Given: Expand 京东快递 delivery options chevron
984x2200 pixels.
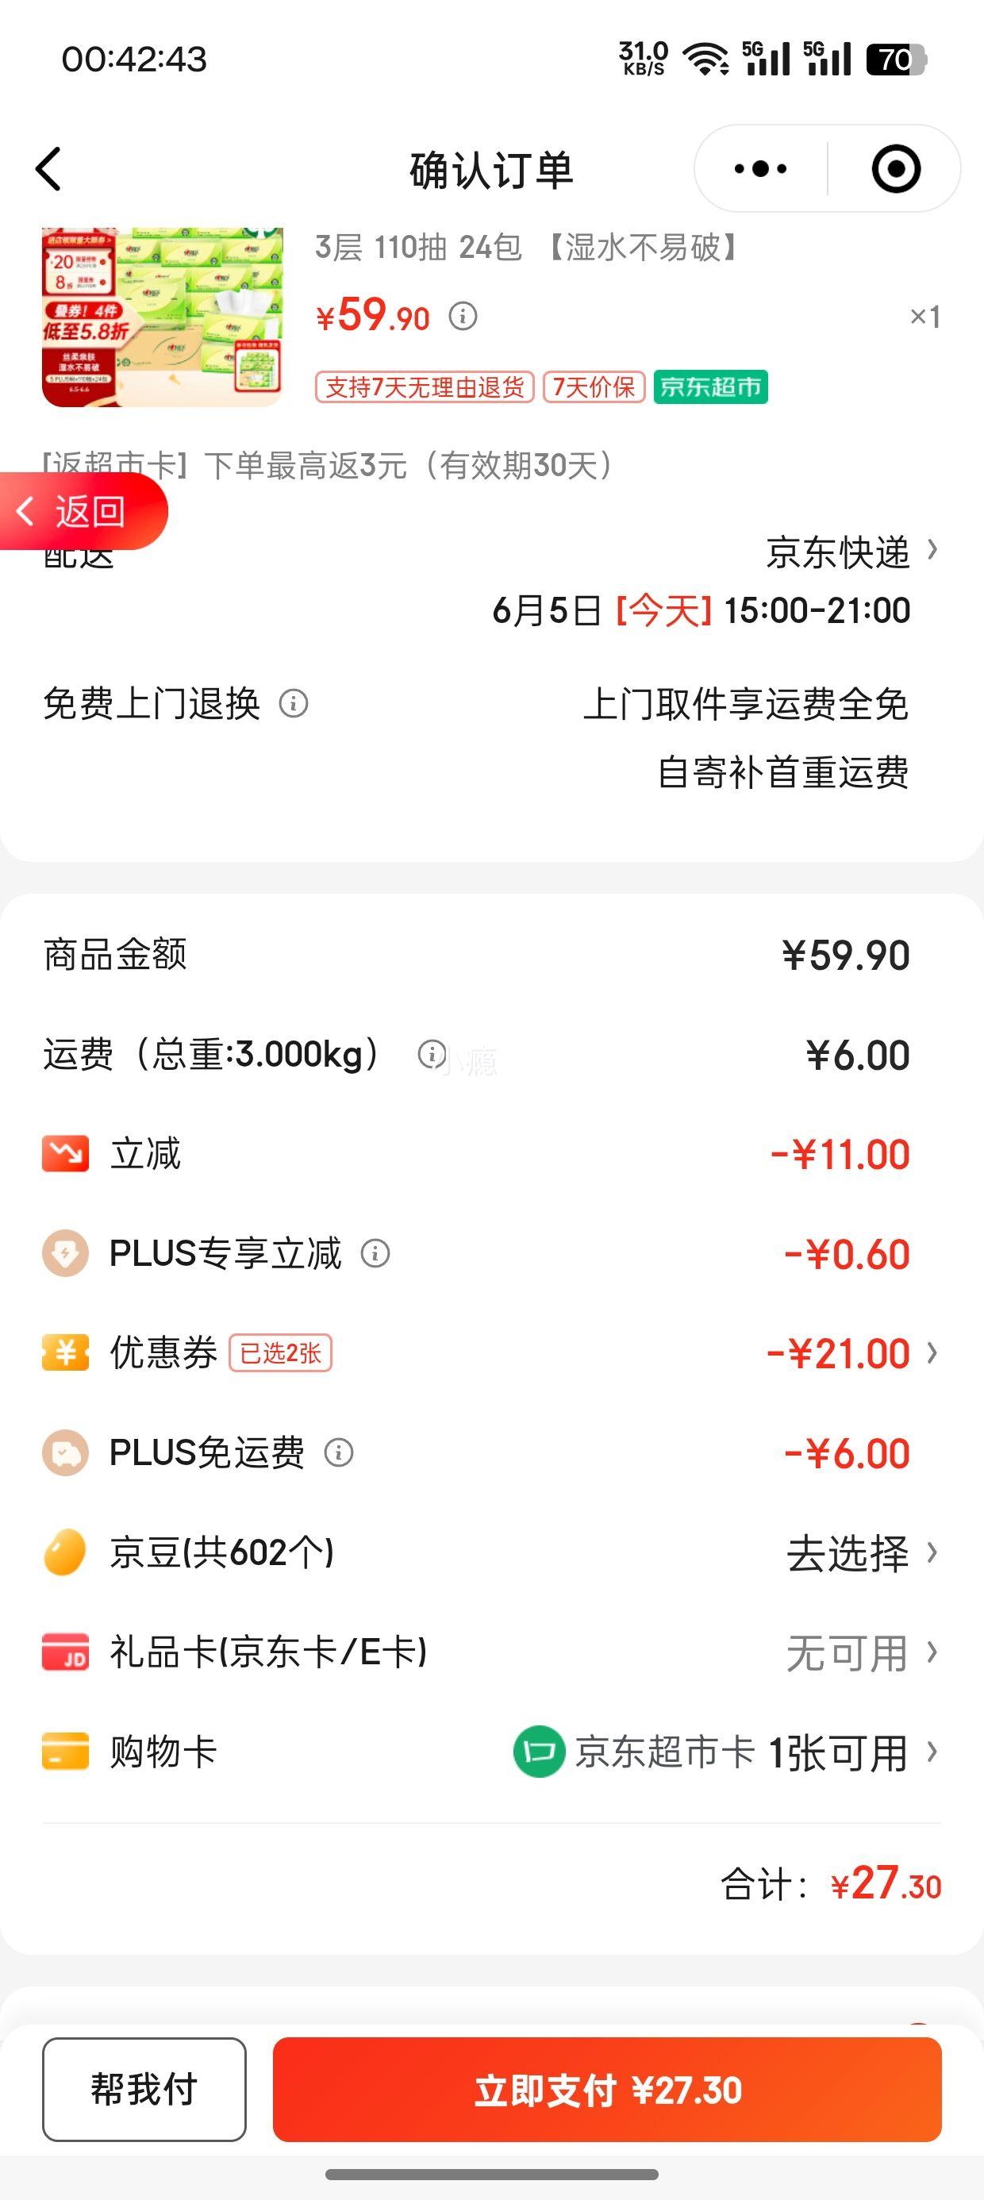Looking at the screenshot, I should (x=932, y=550).
